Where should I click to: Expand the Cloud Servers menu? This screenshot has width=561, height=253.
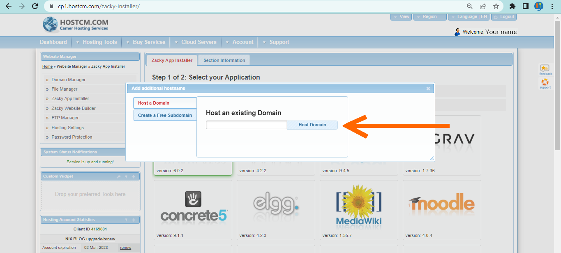coord(195,42)
